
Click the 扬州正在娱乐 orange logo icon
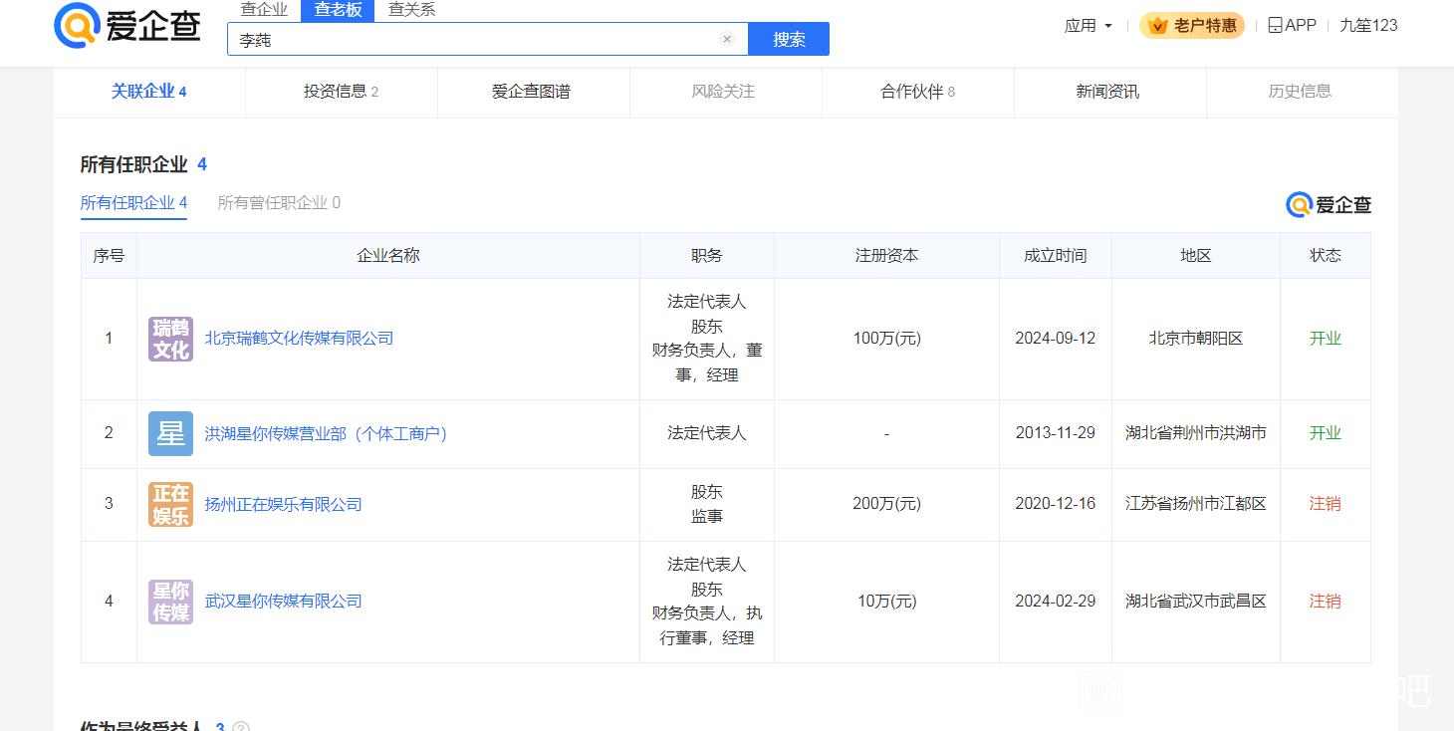(170, 504)
